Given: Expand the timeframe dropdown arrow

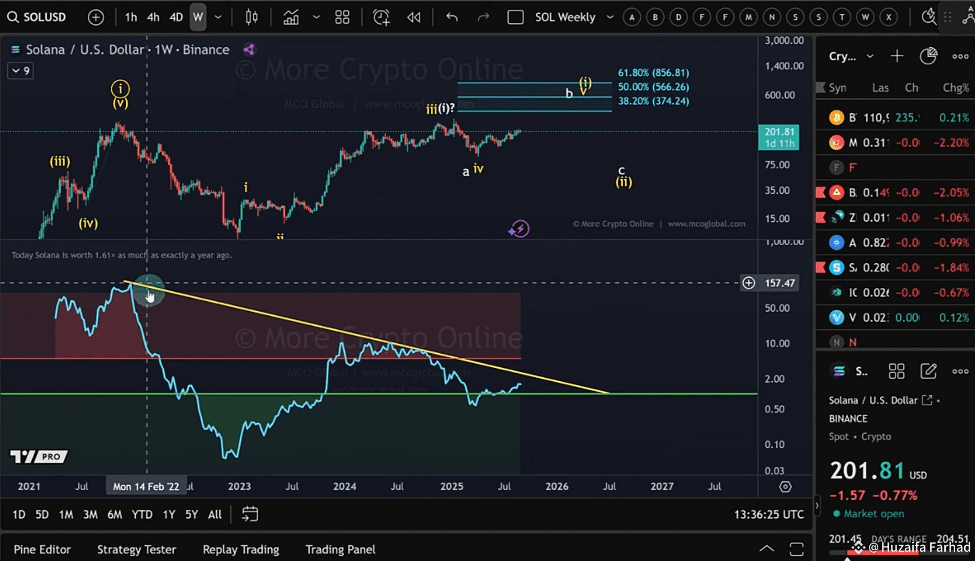Looking at the screenshot, I should pos(218,17).
